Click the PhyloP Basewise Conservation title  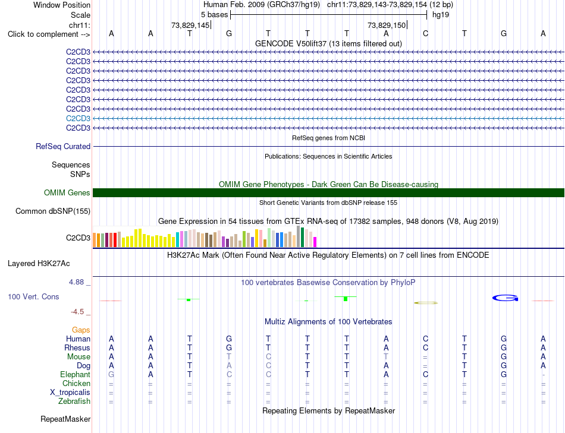[x=328, y=283]
